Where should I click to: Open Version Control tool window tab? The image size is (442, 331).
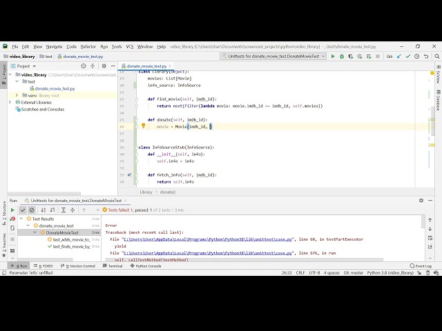pyautogui.click(x=78, y=265)
